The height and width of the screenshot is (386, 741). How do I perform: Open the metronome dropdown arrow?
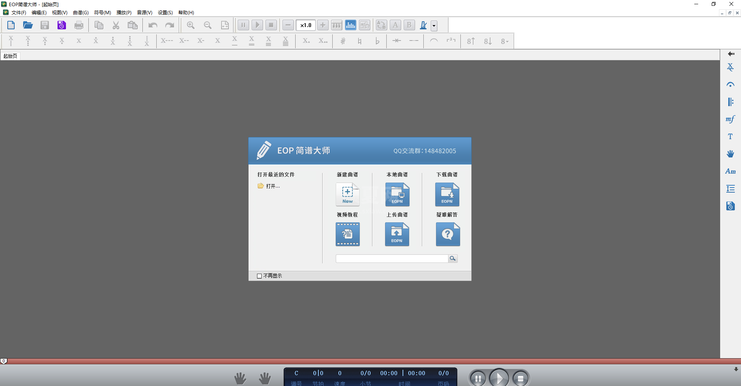pos(434,26)
